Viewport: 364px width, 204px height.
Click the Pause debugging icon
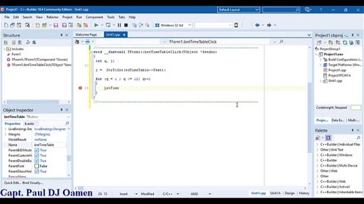pyautogui.click(x=119, y=25)
